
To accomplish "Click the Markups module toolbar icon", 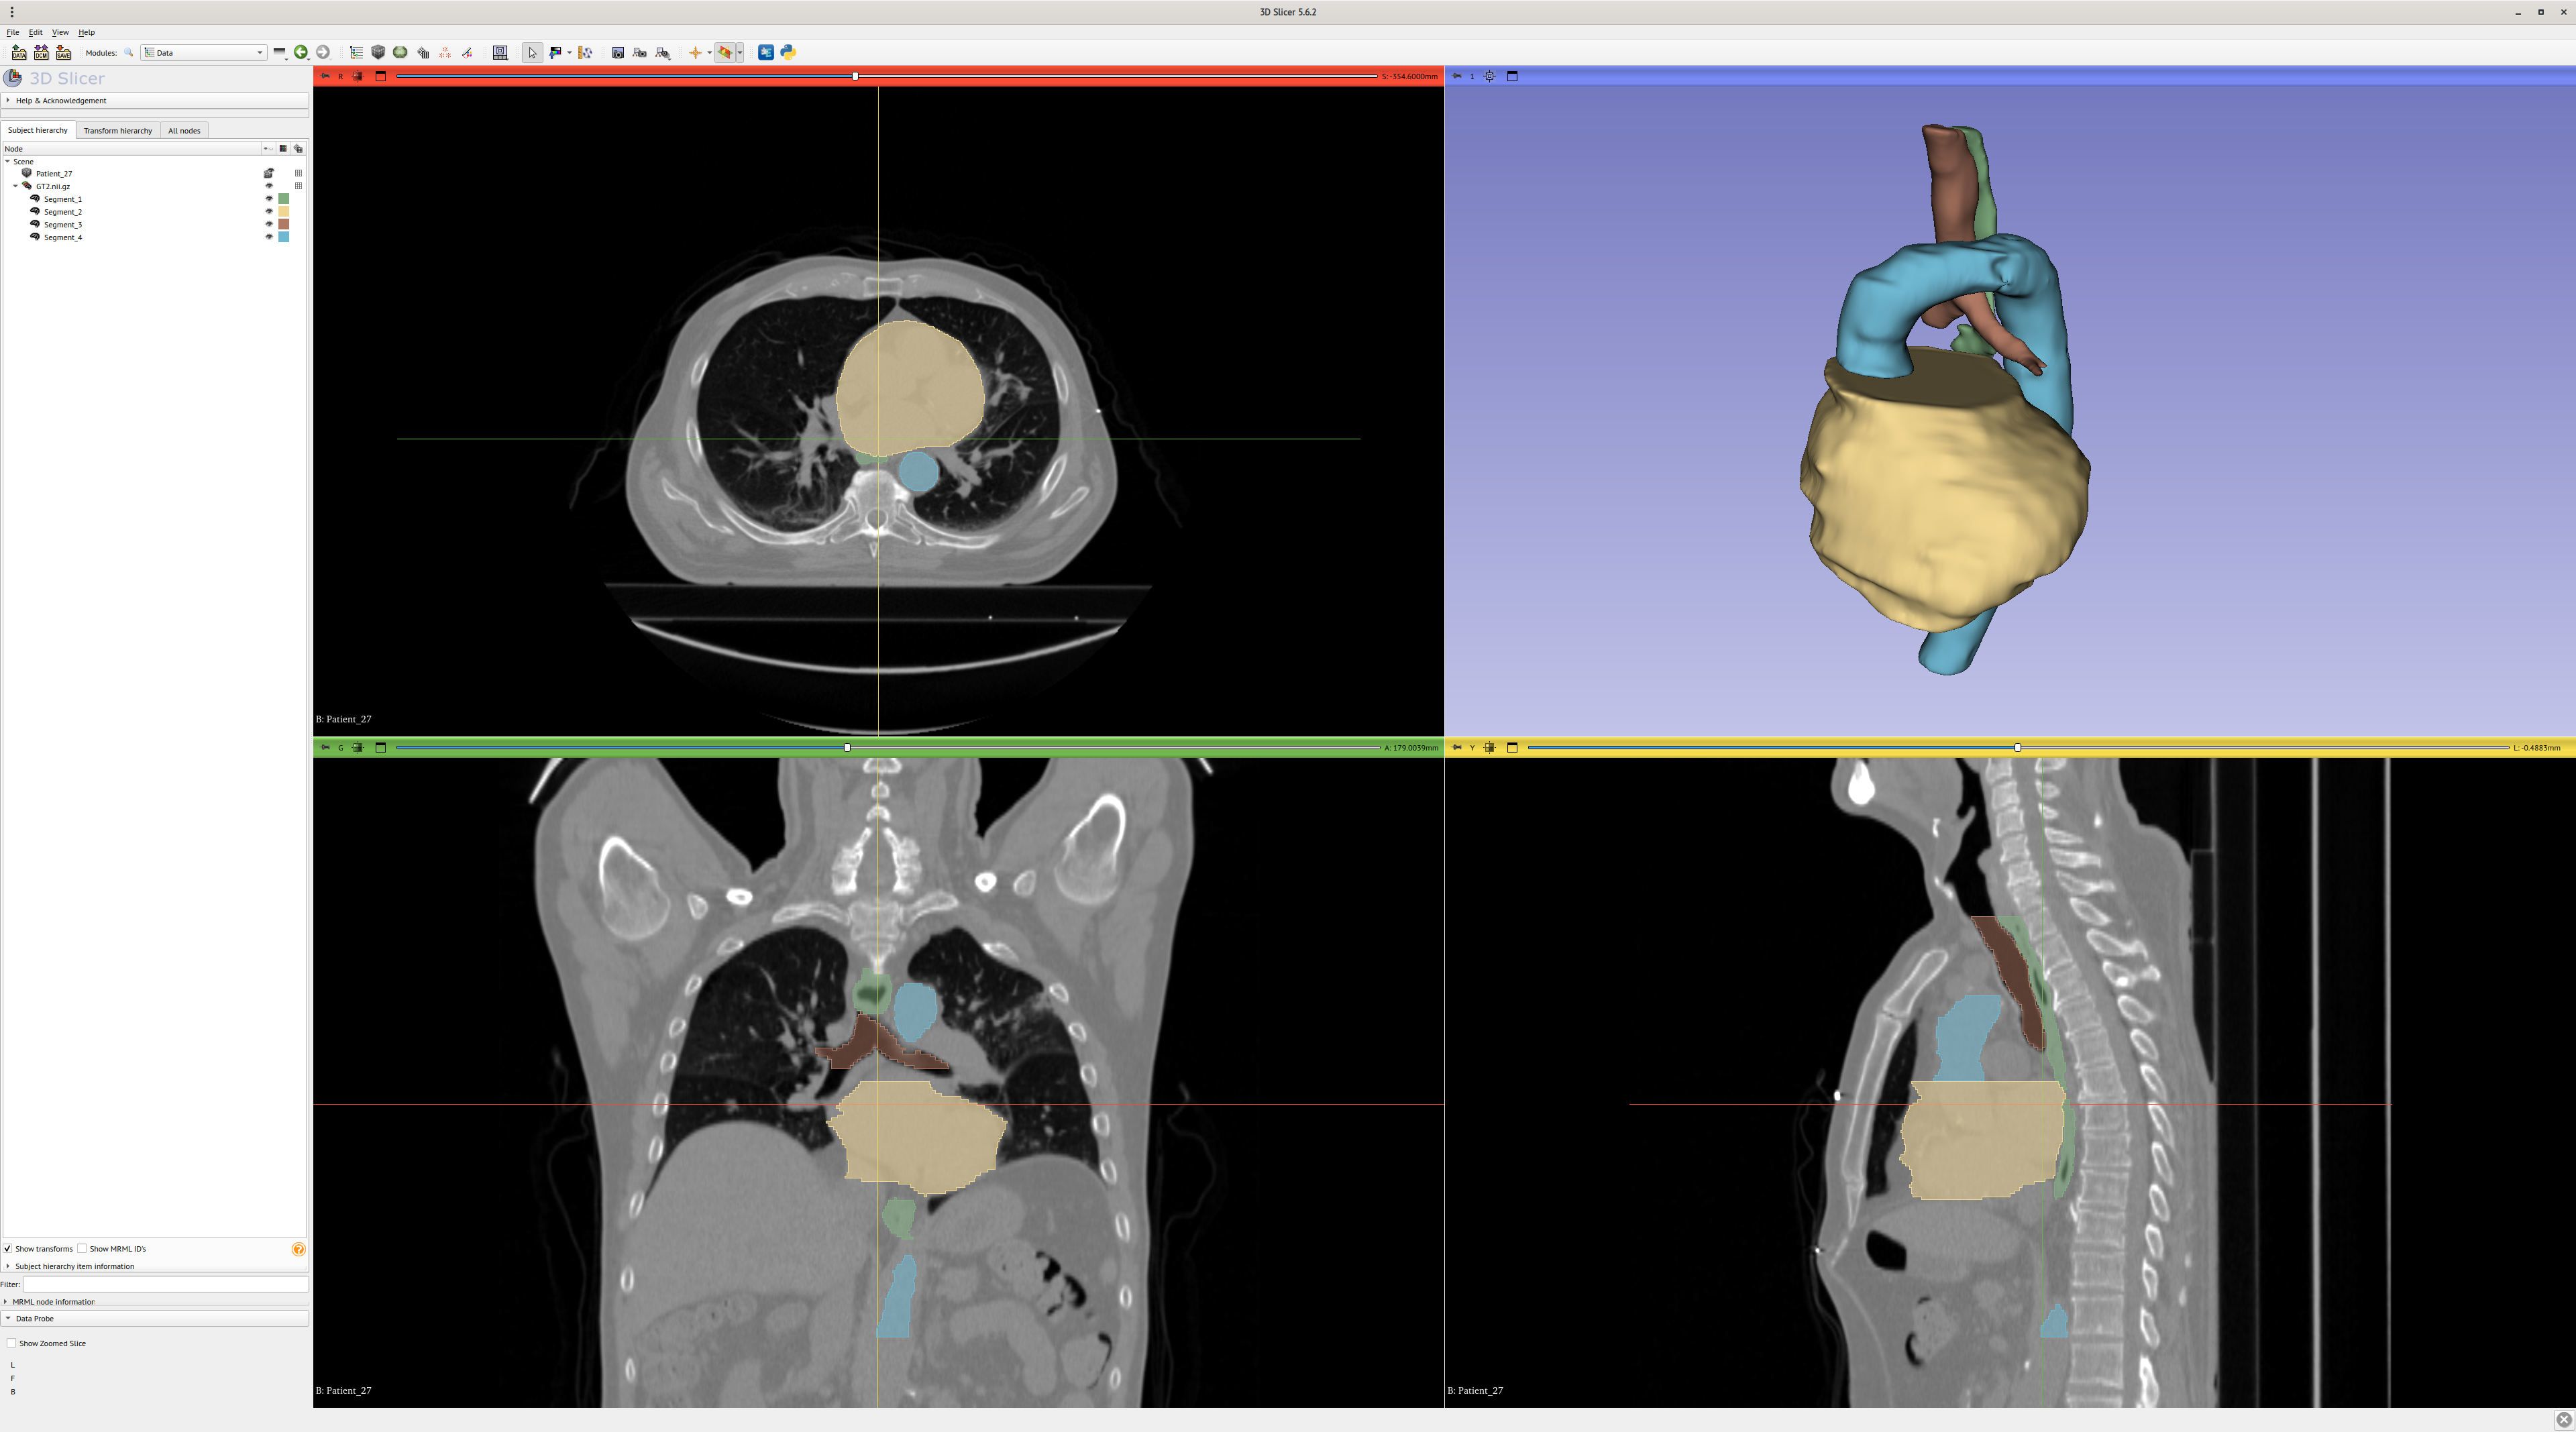I will point(445,52).
